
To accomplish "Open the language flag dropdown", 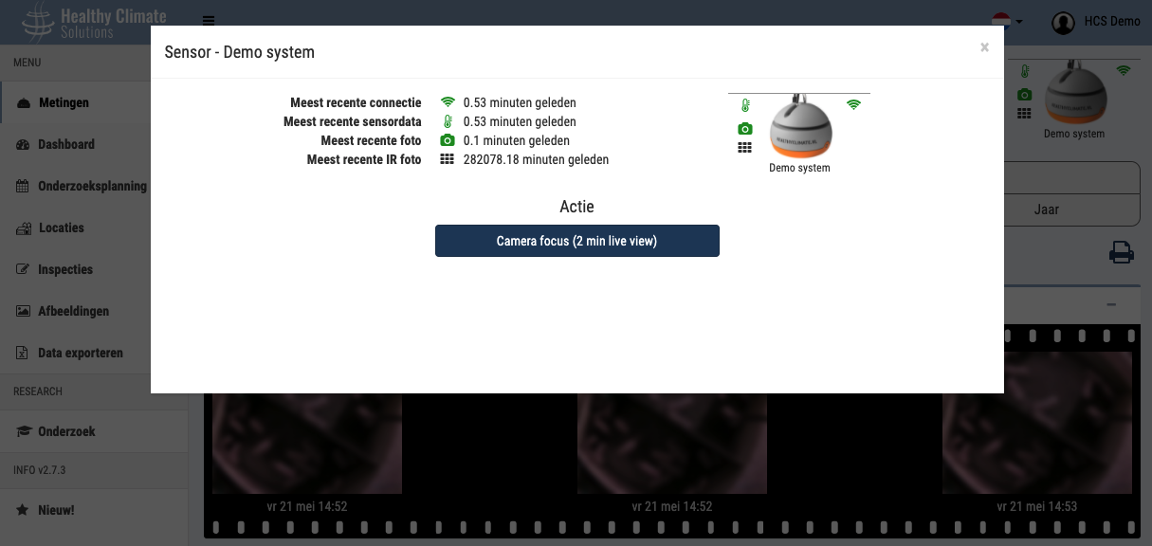I will click(x=1005, y=21).
